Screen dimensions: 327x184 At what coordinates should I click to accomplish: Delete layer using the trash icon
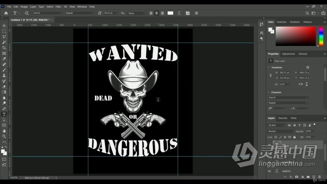319,177
